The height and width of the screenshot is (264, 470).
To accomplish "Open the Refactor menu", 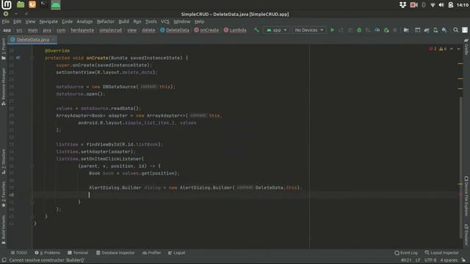I will (x=106, y=21).
